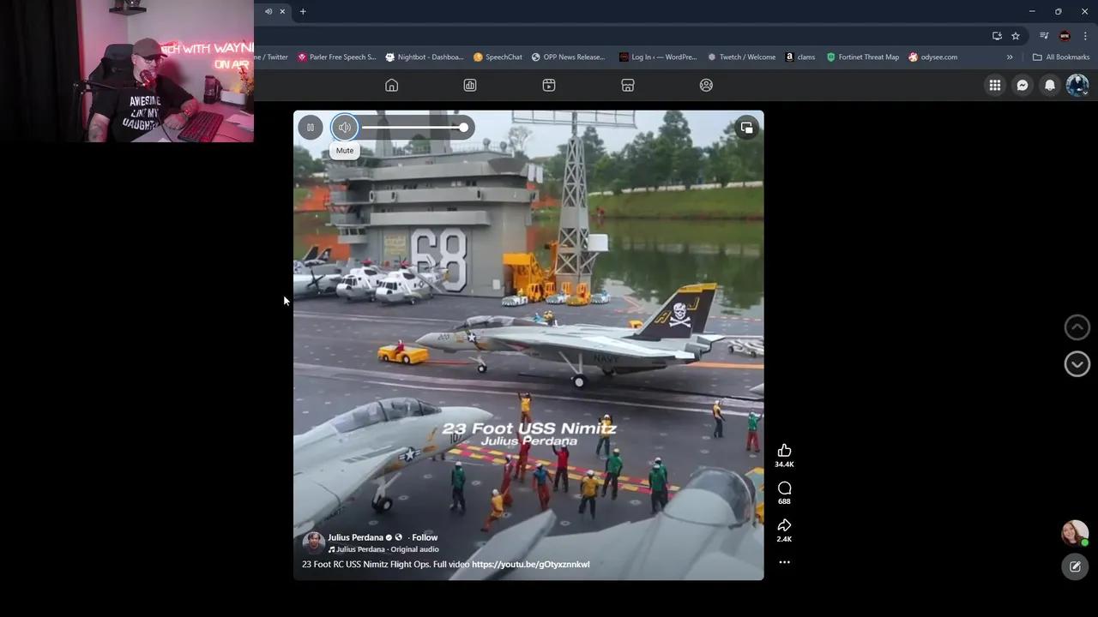Mute the reel audio
The height and width of the screenshot is (617, 1098).
(345, 128)
